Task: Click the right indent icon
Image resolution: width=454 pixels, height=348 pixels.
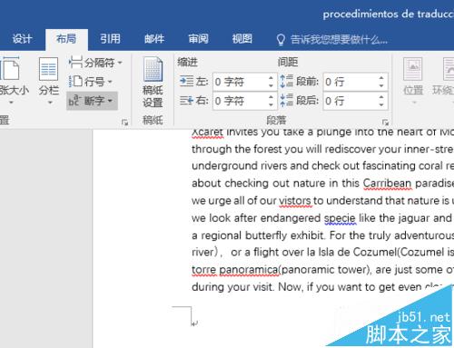Action: click(x=186, y=100)
